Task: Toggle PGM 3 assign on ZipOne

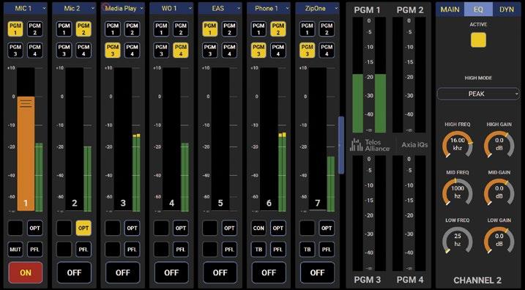Action: pyautogui.click(x=307, y=51)
